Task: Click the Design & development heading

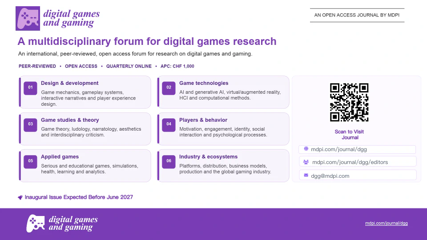Action: (70, 83)
